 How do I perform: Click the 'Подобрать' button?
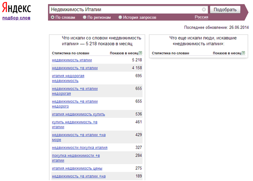click(x=225, y=10)
